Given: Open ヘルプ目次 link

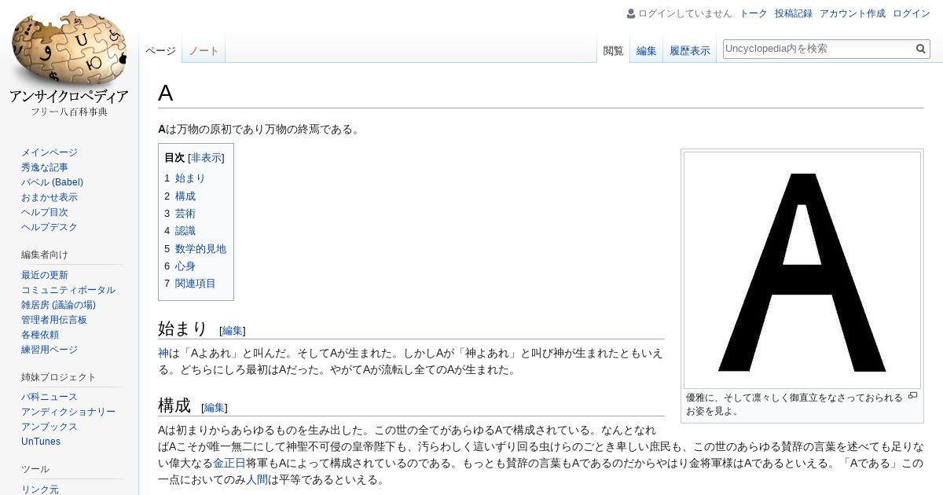Looking at the screenshot, I should pos(45,212).
